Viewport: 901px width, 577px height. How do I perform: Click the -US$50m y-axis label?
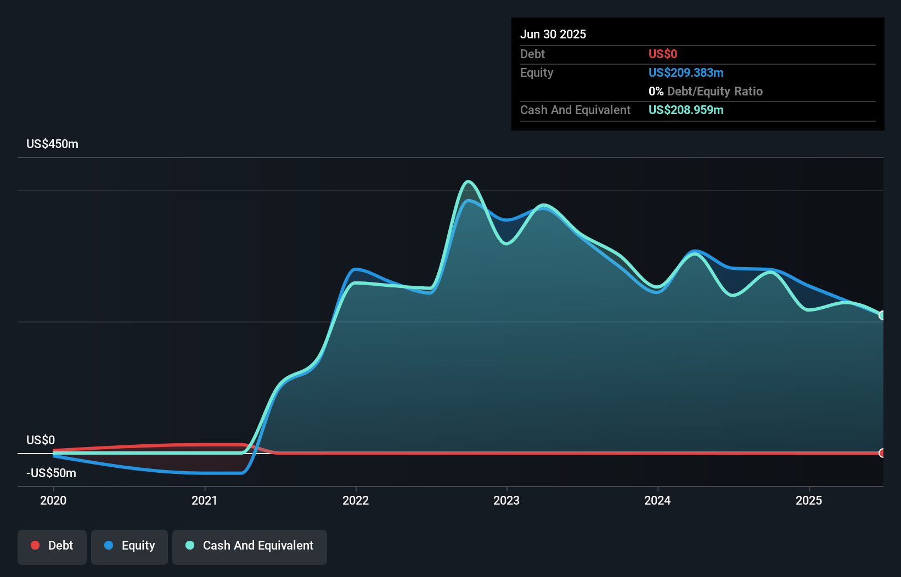click(x=51, y=473)
